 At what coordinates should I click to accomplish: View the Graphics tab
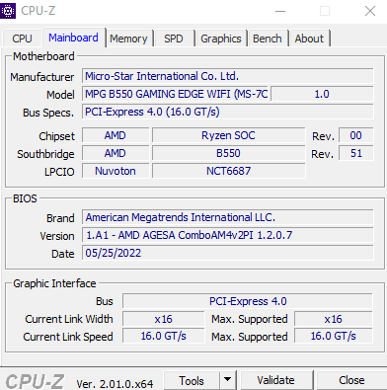pos(221,39)
